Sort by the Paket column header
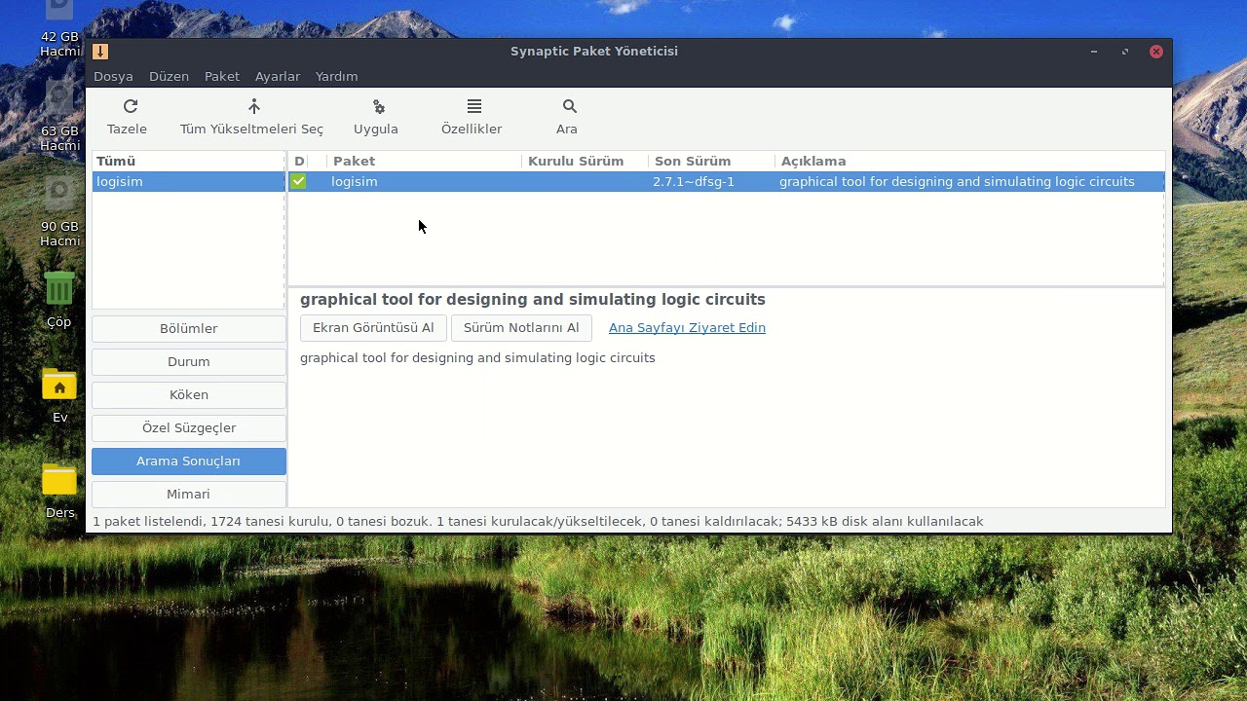 [x=424, y=161]
